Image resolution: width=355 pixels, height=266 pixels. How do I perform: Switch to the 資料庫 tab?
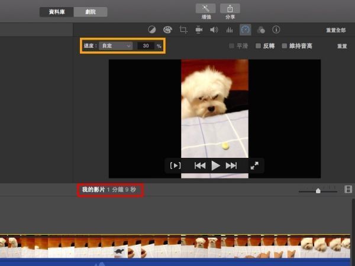(57, 12)
